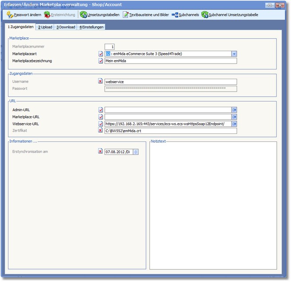Toggle the Zertifikat field marker checkbox
291x282 pixels.
tap(100, 131)
